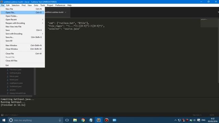Viewport: 219px width, 123px height.
Task: Open Cortana circle icon in search box
Action: 11,120
